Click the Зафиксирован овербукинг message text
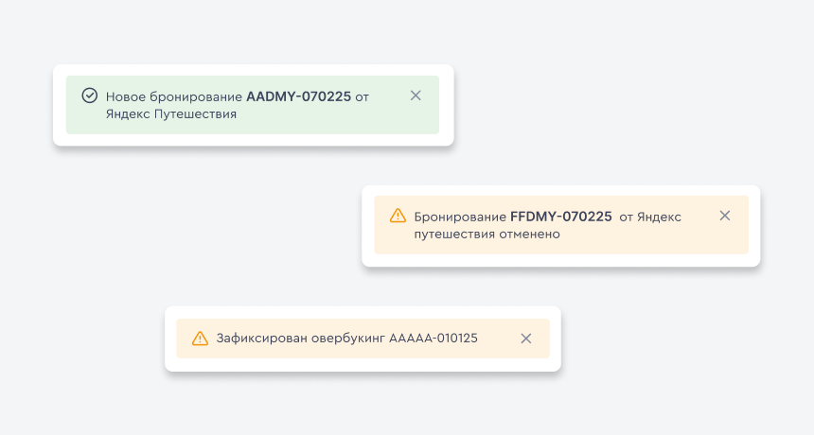Viewport: 814px width, 435px height. click(x=301, y=339)
